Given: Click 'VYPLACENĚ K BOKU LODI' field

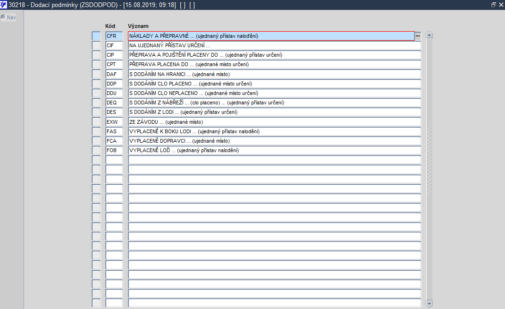Looking at the screenshot, I should (274, 131).
